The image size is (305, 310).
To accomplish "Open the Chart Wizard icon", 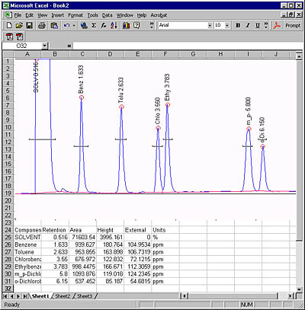I will (x=127, y=25).
